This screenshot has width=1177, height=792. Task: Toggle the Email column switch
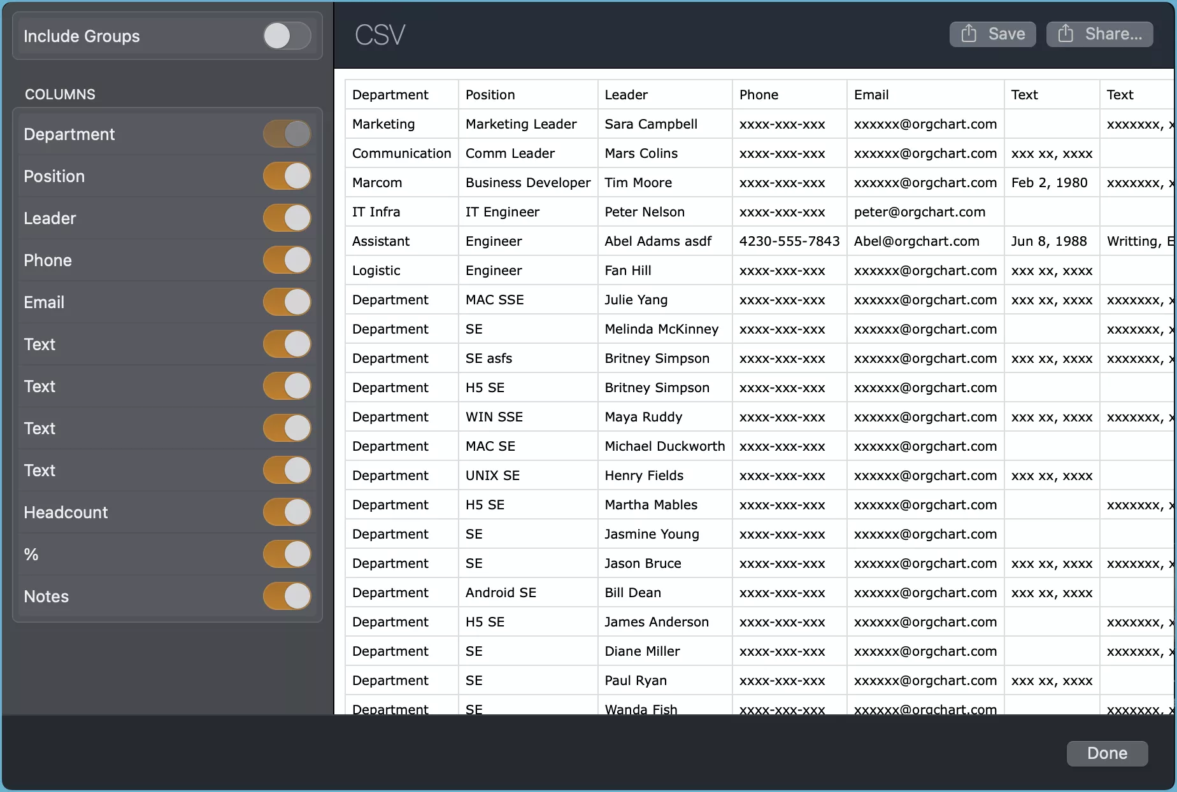coord(287,302)
